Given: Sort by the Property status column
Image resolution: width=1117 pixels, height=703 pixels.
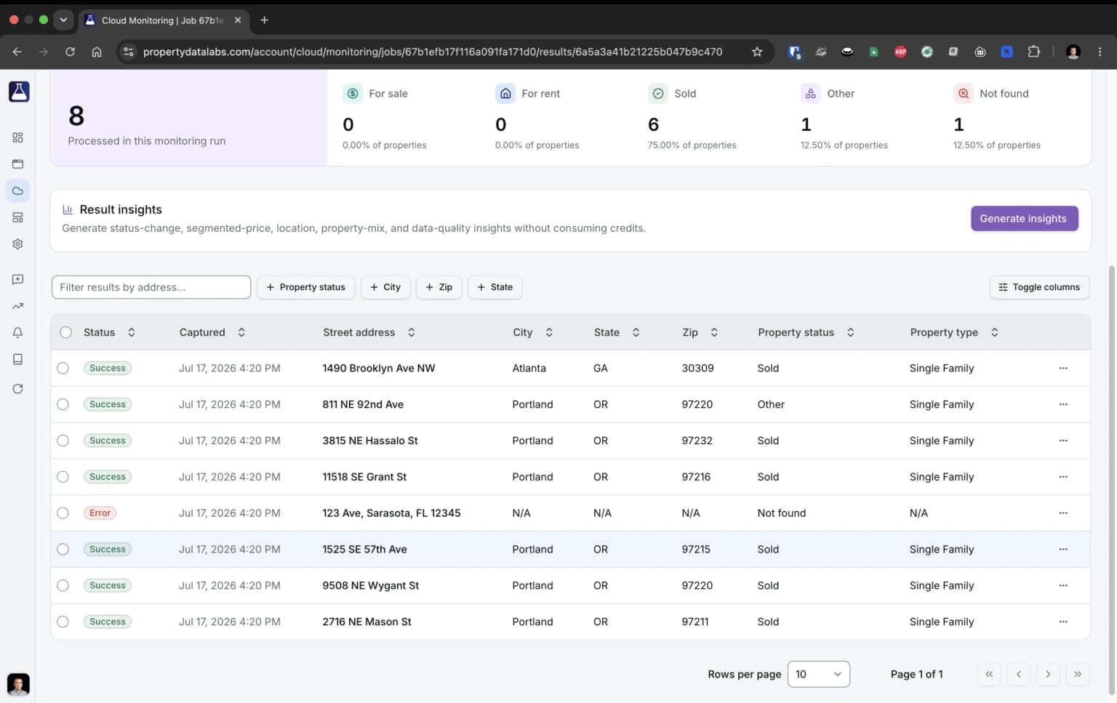Looking at the screenshot, I should pos(806,332).
